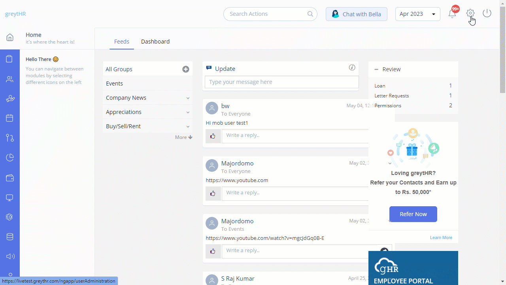Select the Events group

pyautogui.click(x=147, y=84)
